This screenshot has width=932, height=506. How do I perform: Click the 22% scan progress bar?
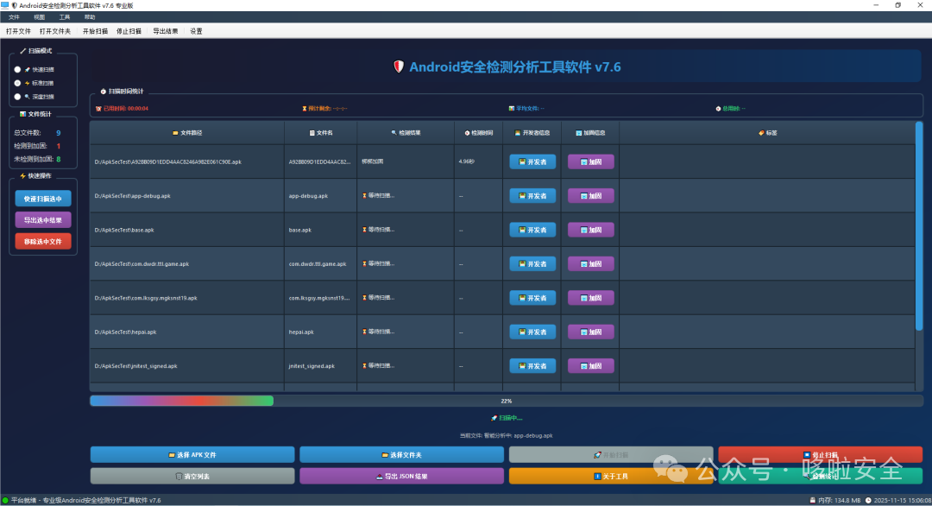coord(507,401)
